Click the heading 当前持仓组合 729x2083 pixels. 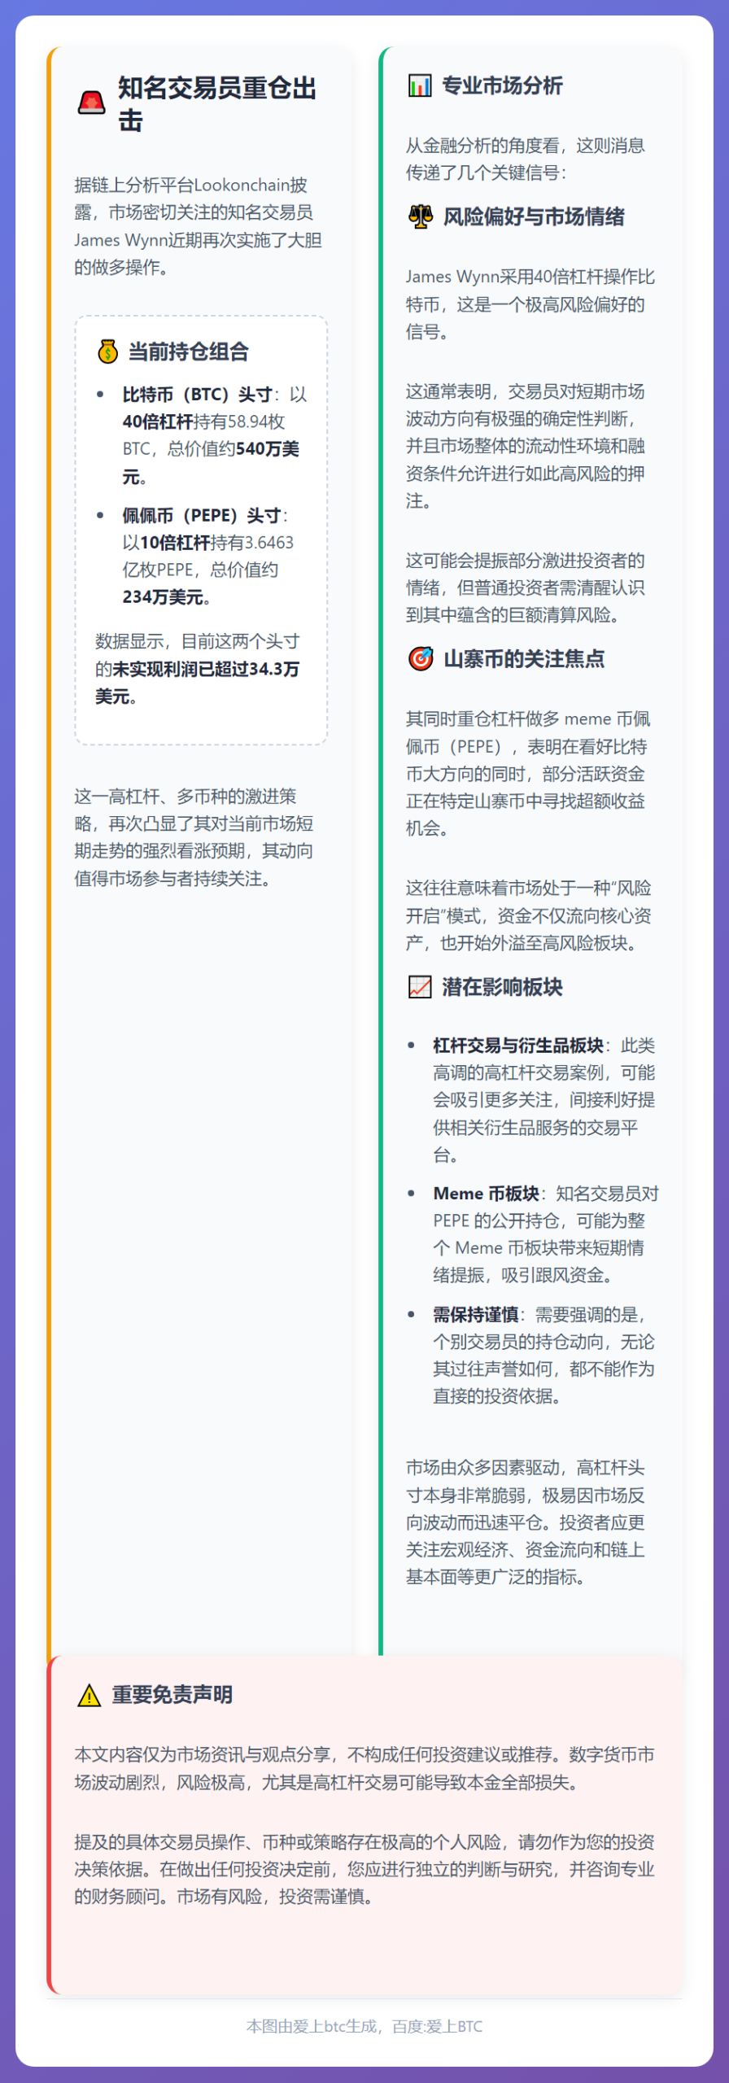coord(188,352)
